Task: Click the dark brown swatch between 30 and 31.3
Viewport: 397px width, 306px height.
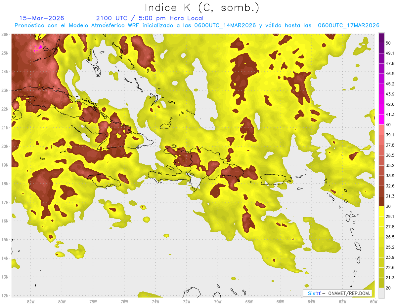Action: 381,201
